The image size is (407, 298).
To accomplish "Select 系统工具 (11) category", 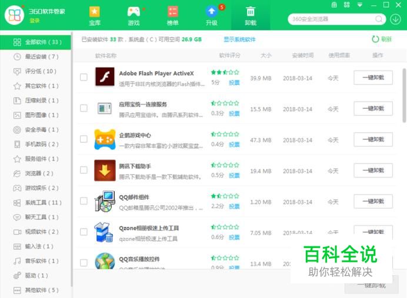I will pyautogui.click(x=35, y=203).
